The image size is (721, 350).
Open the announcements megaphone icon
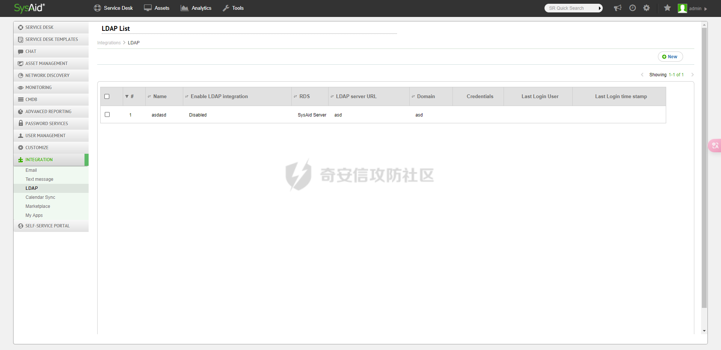click(x=618, y=8)
